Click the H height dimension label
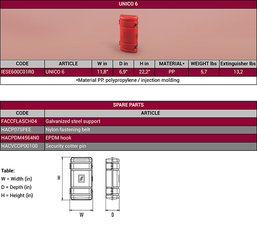The width and height of the screenshot is (257, 225). coord(59,178)
